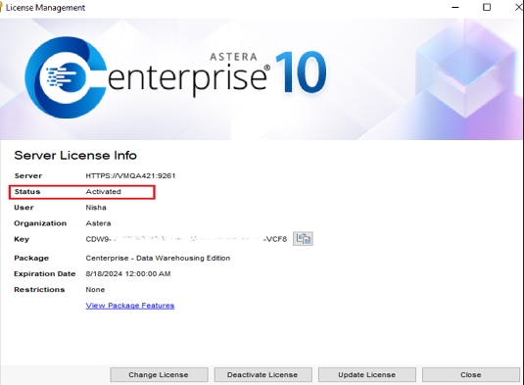Select the Activated status value

click(103, 192)
